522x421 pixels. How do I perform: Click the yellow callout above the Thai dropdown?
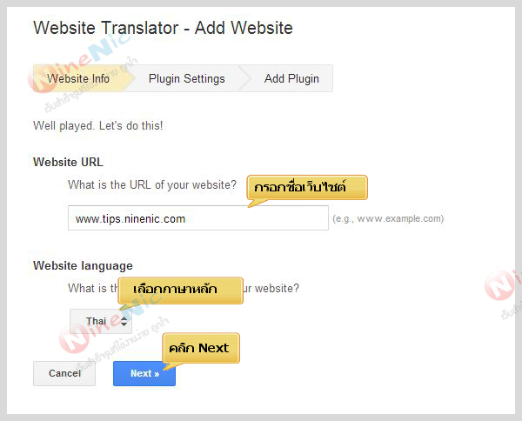(x=180, y=289)
